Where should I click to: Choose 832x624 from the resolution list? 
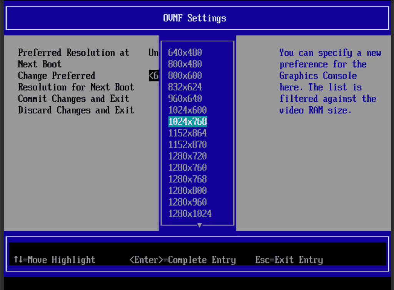185,87
